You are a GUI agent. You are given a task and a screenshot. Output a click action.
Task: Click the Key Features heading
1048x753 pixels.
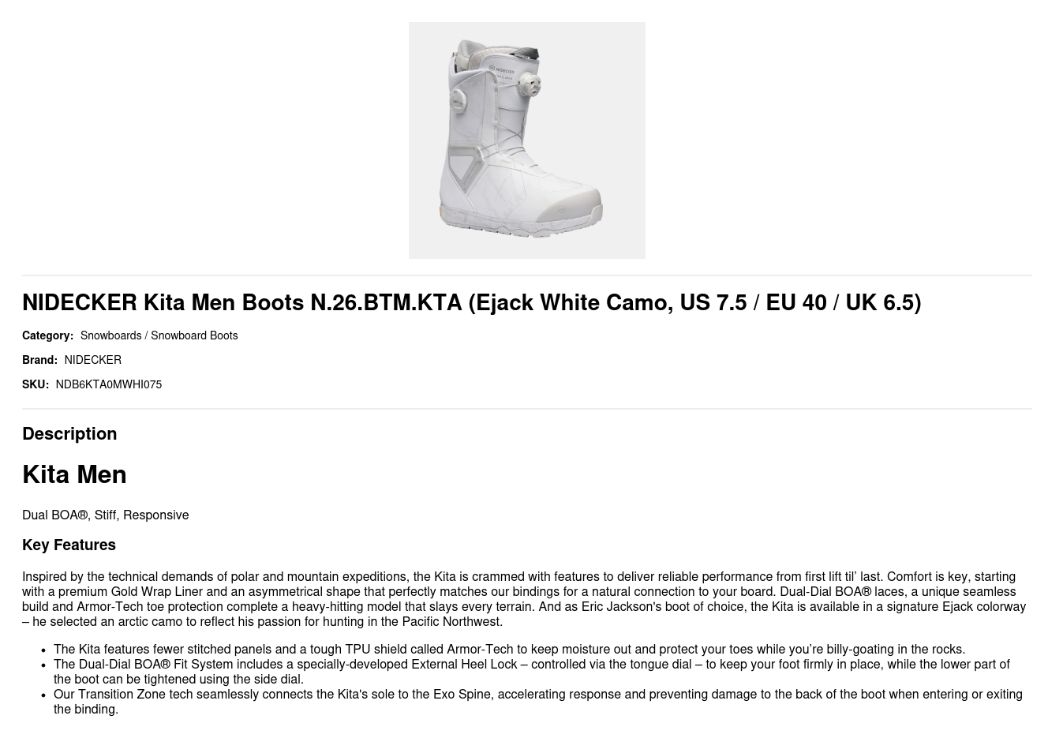pos(69,545)
